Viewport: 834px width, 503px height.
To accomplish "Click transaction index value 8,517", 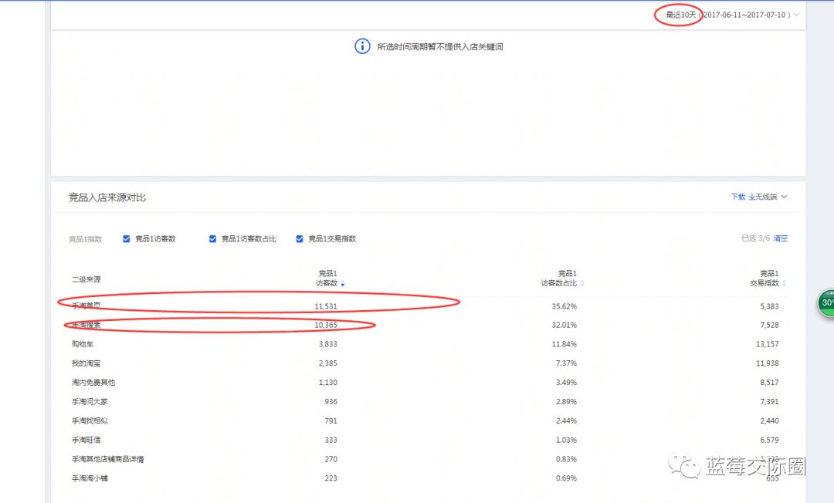I will [769, 383].
